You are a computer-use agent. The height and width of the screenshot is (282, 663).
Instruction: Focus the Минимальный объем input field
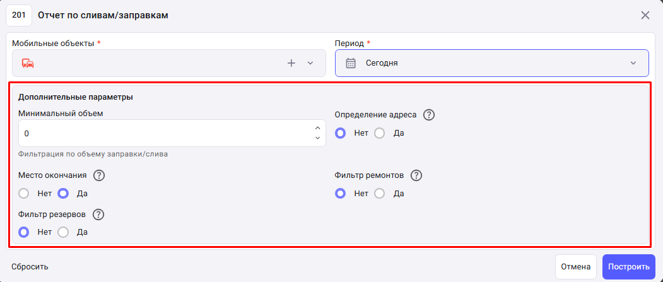point(172,133)
